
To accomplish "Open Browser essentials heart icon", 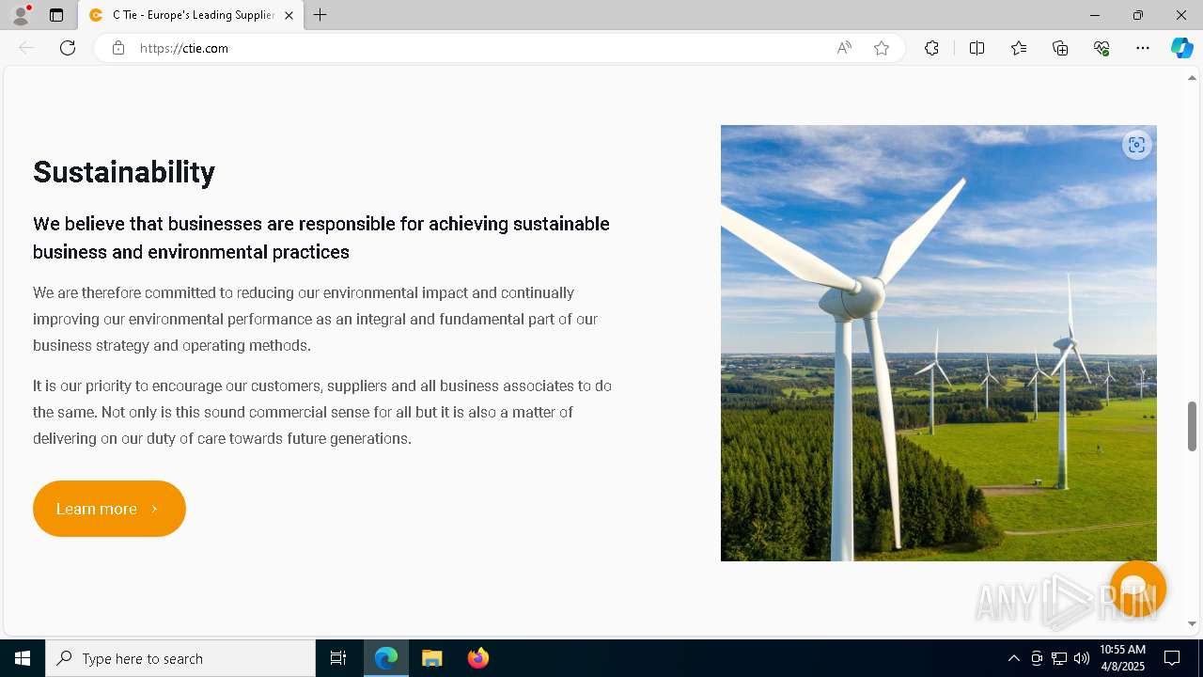I will (1101, 48).
